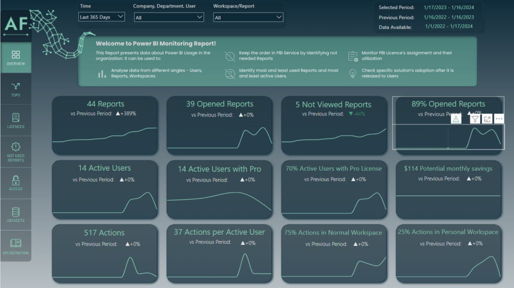The image size is (514, 288).
Task: Click the 89% Opened Reports title
Action: click(448, 104)
